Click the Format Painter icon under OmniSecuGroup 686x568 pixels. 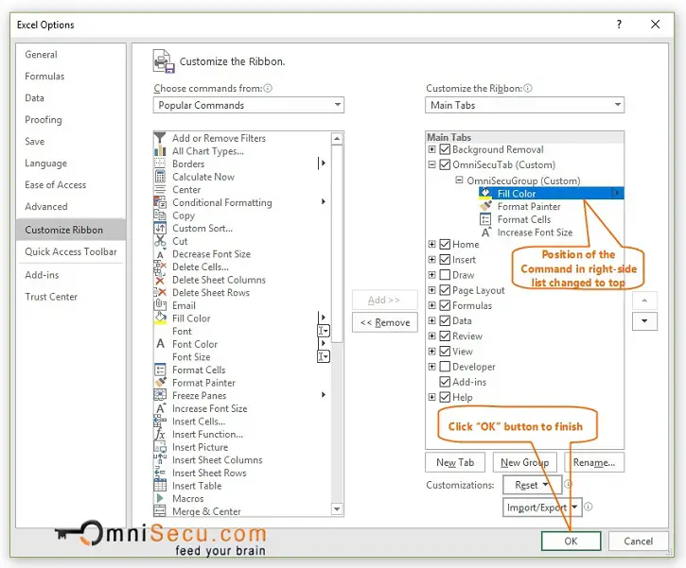(x=485, y=206)
